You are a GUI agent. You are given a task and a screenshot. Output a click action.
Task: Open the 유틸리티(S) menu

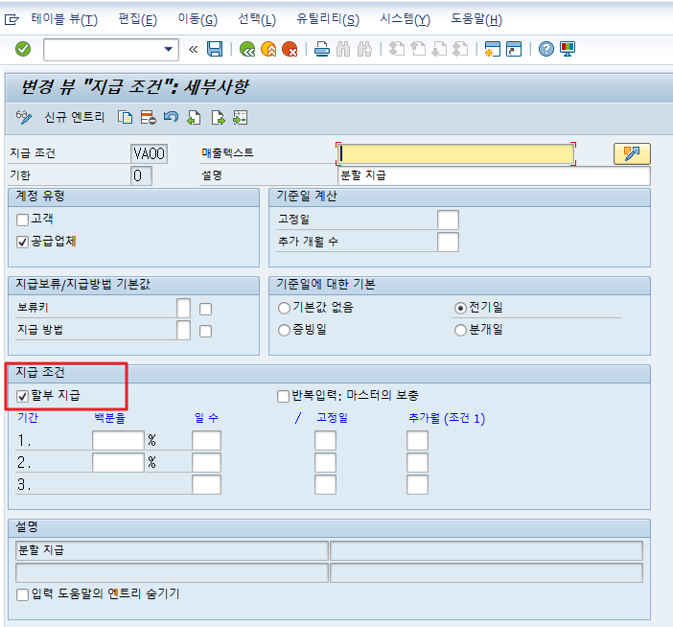328,19
